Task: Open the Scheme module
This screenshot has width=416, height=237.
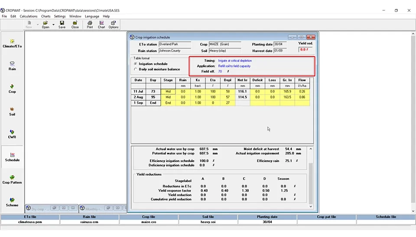Action: click(x=12, y=202)
